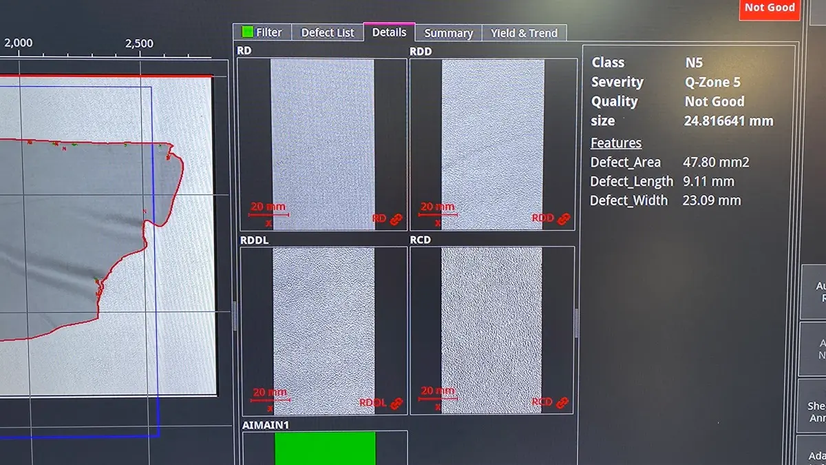The image size is (826, 465).
Task: Click the splitter handle right of image panels
Action: (577, 322)
